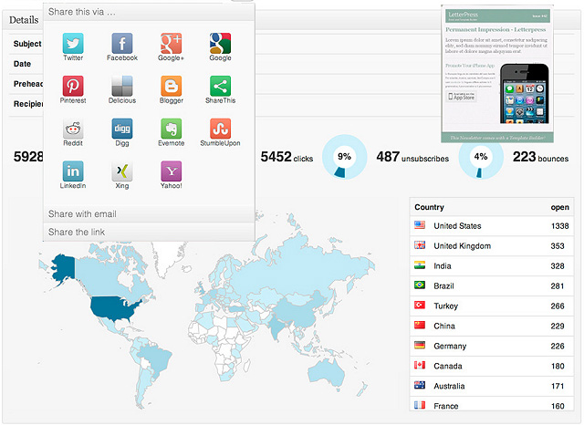Click the Subject row label
The height and width of the screenshot is (425, 584).
point(27,44)
